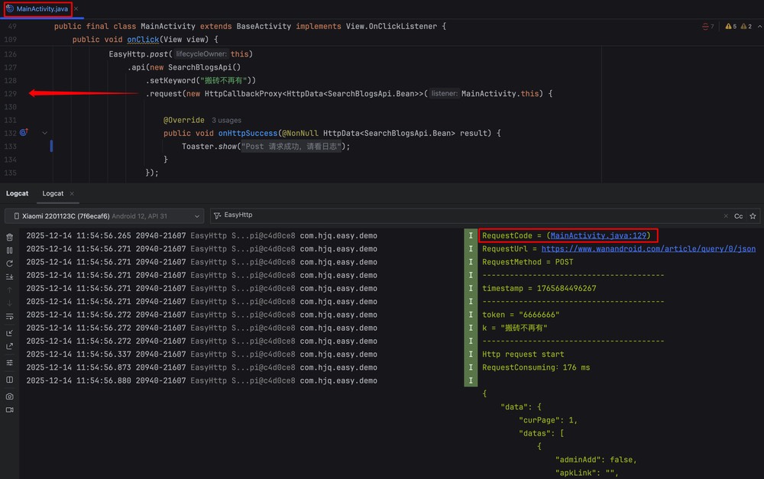
Task: Click the 'timestamp = 1765684496267' log line
Action: pyautogui.click(x=539, y=288)
